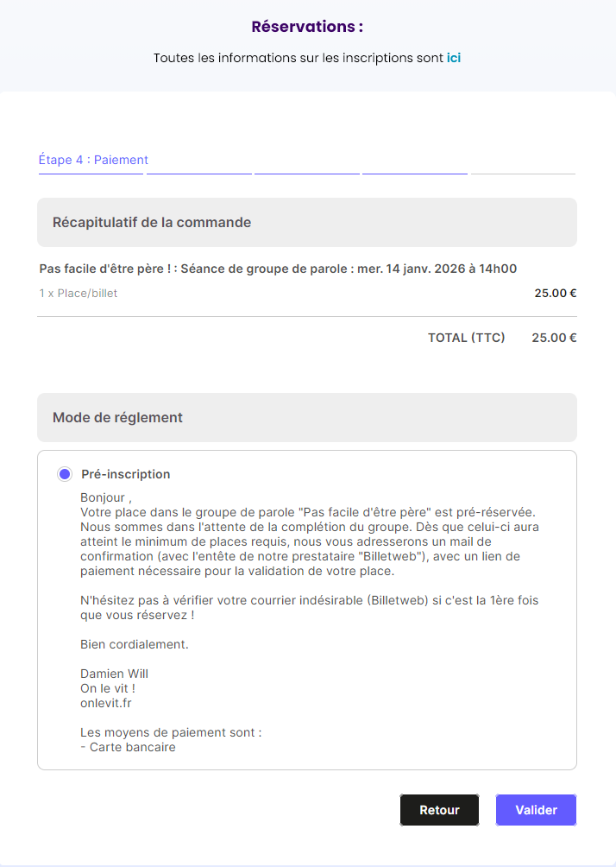
Task: Click the total amount 25.00 € beside TOTAL
Action: click(x=554, y=338)
